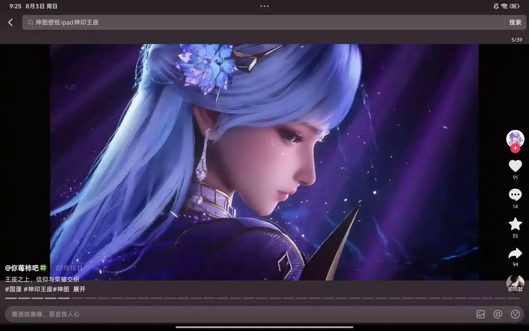Tap the share count 94
This screenshot has width=529, height=331.
click(515, 264)
